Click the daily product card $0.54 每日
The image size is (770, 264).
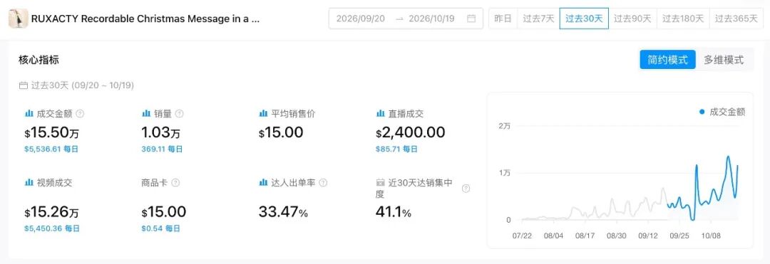pyautogui.click(x=160, y=228)
